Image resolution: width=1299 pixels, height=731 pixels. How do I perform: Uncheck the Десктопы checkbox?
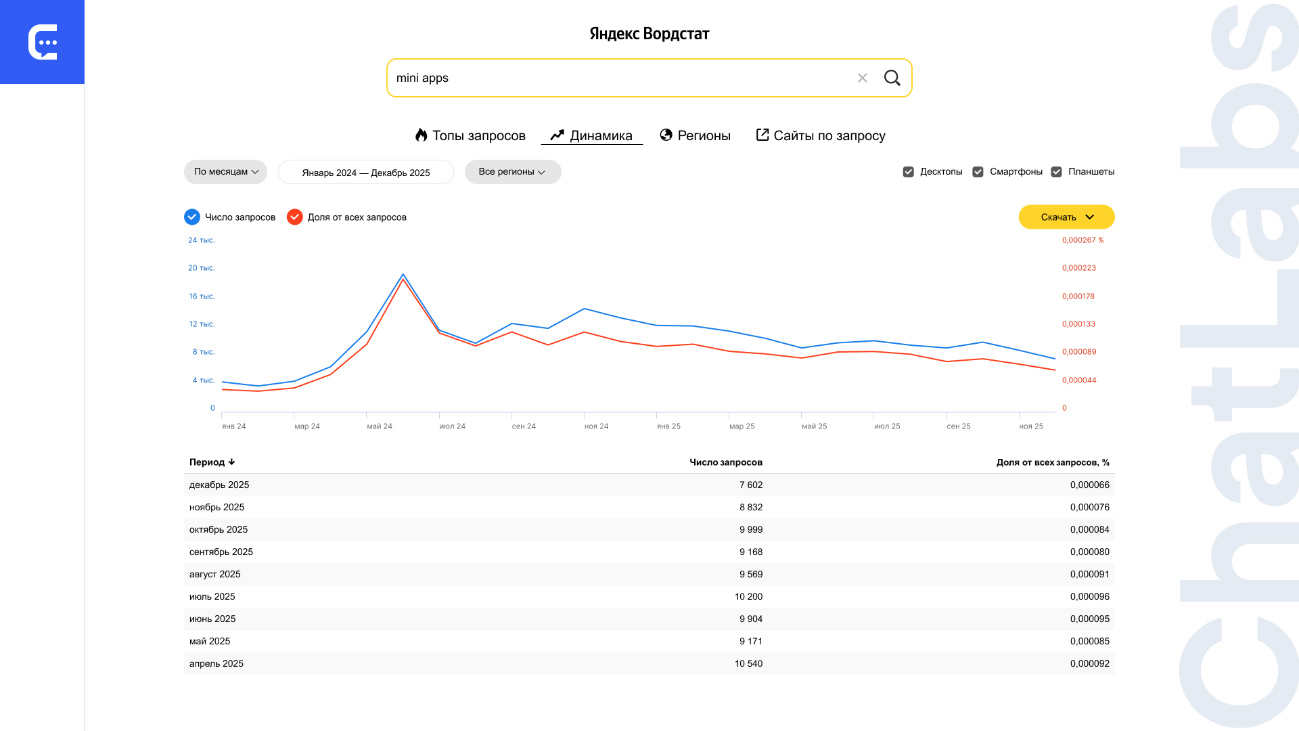[x=909, y=172]
